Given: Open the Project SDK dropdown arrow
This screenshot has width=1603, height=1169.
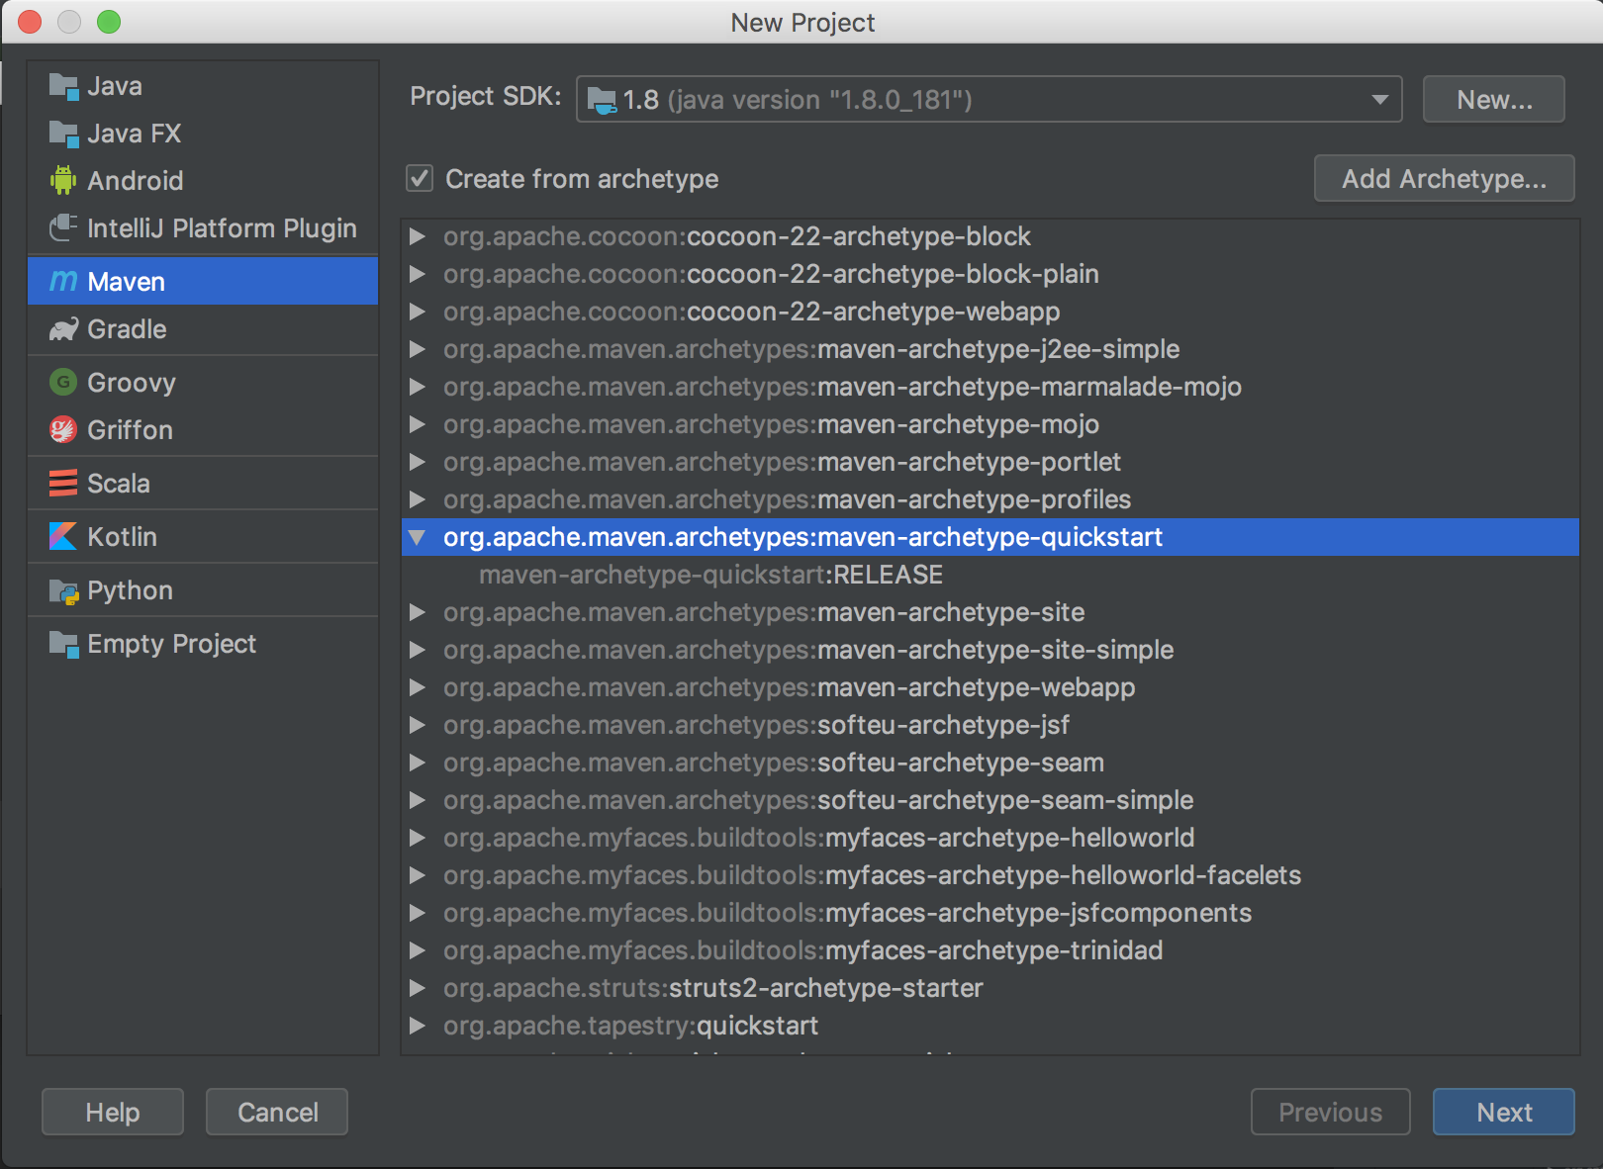Looking at the screenshot, I should [1379, 100].
